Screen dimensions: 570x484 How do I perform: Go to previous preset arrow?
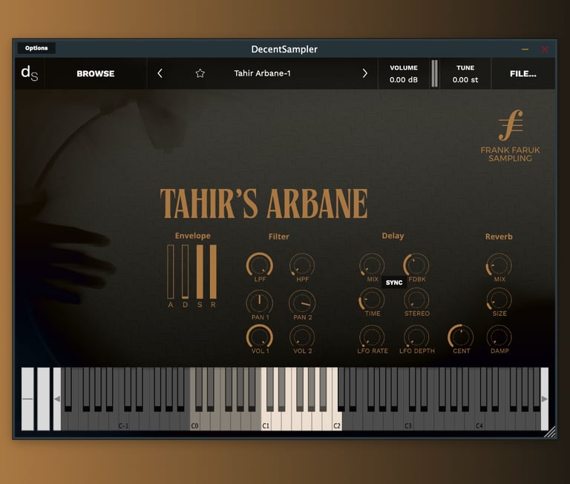pos(160,73)
